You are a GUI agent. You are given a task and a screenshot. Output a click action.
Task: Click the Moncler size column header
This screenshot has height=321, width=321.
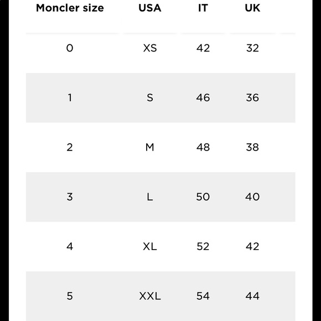pyautogui.click(x=70, y=8)
